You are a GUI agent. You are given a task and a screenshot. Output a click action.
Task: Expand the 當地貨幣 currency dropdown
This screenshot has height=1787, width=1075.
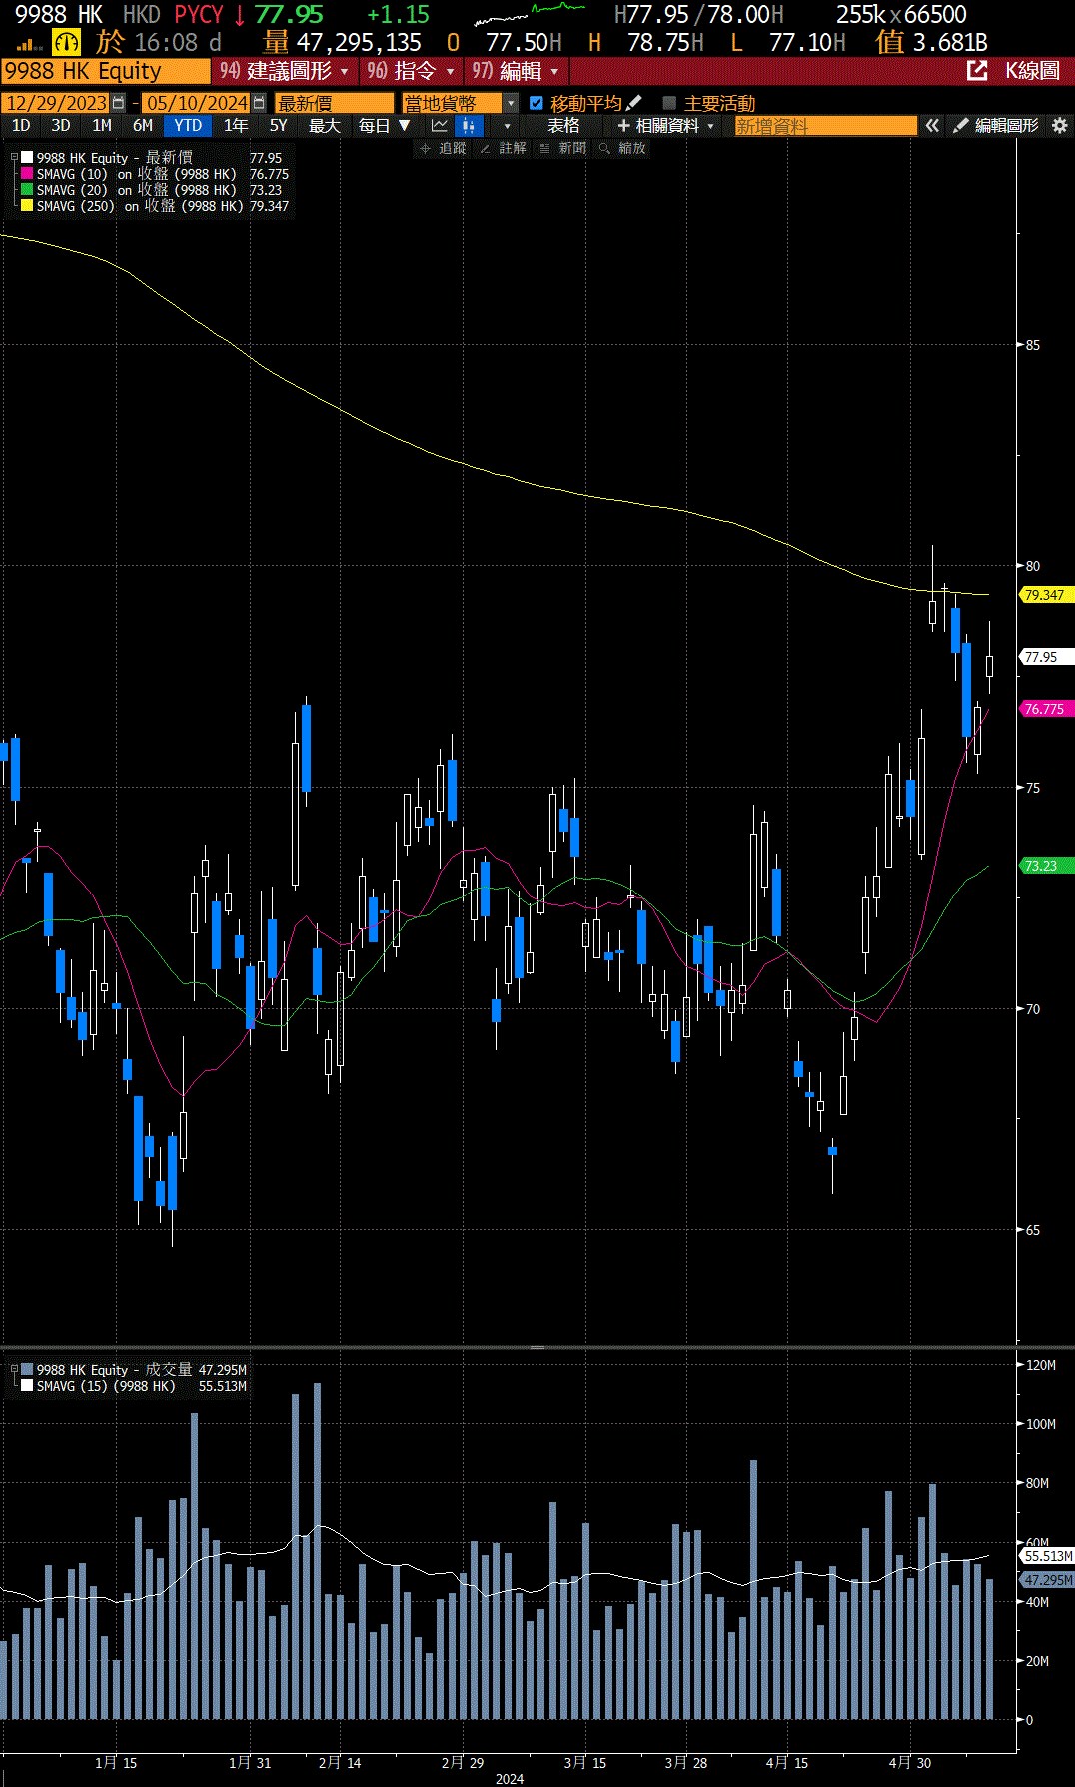click(511, 103)
